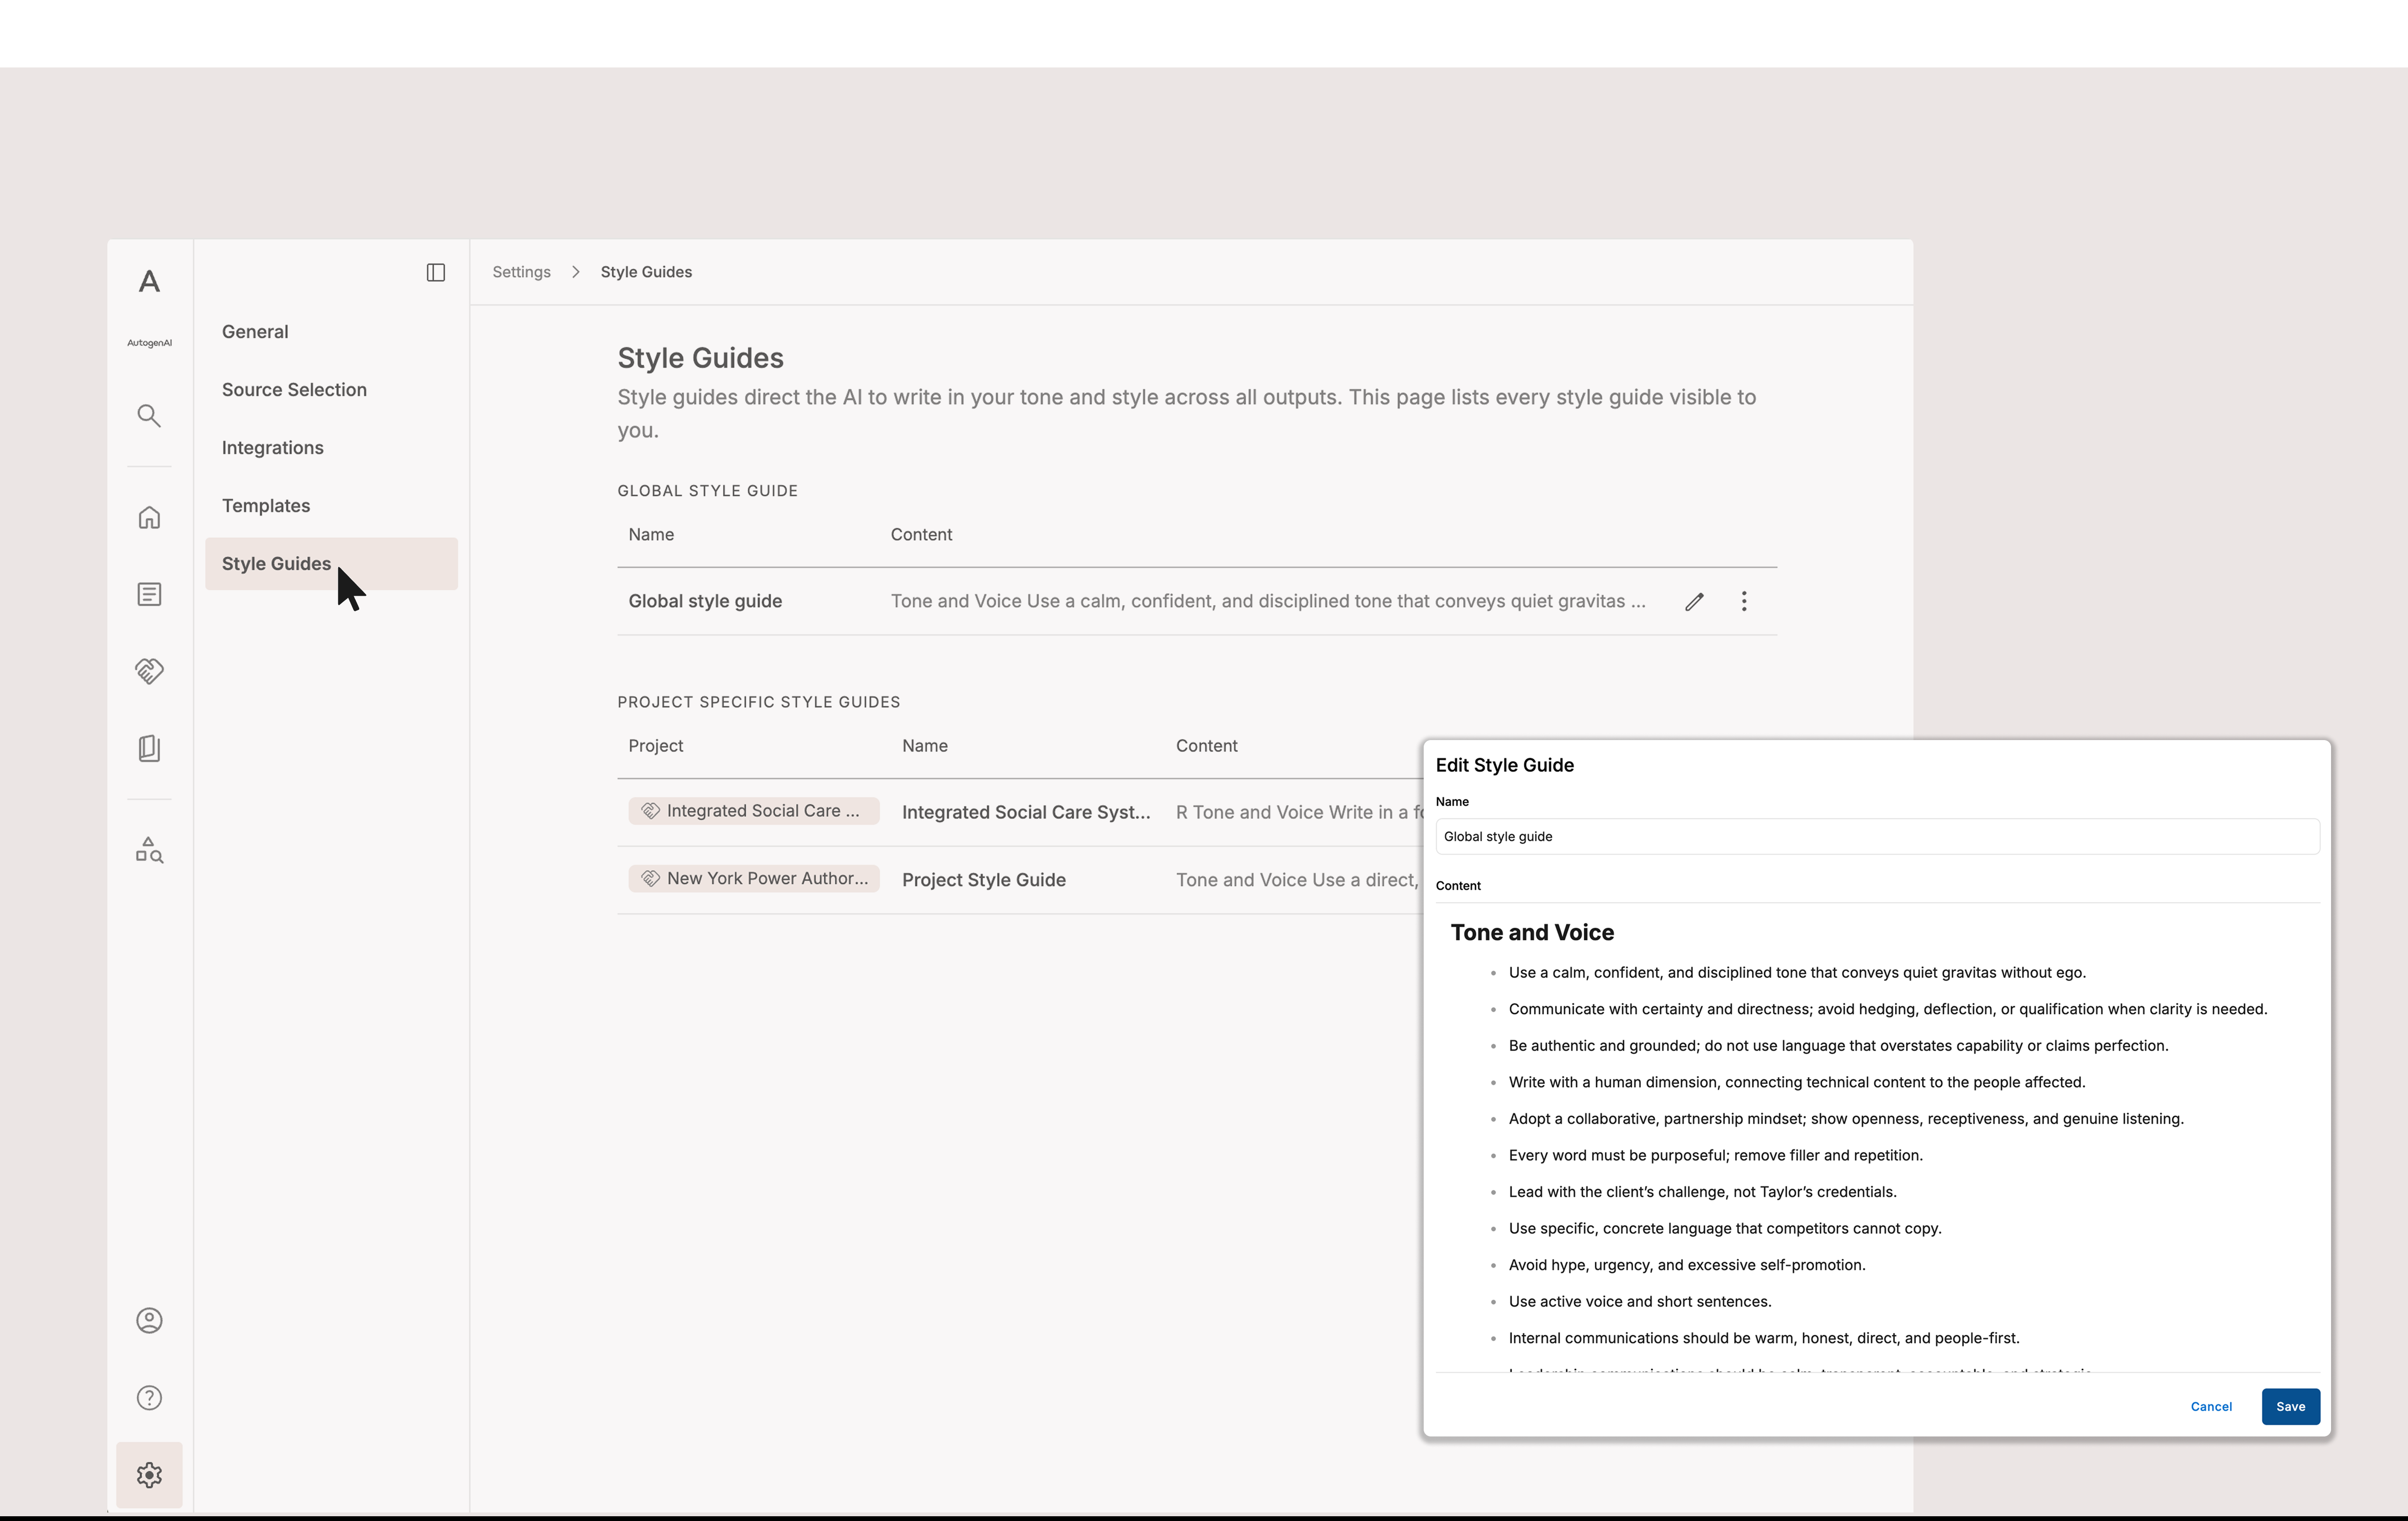The width and height of the screenshot is (2408, 1521).
Task: Open the help question mark icon
Action: [x=149, y=1398]
